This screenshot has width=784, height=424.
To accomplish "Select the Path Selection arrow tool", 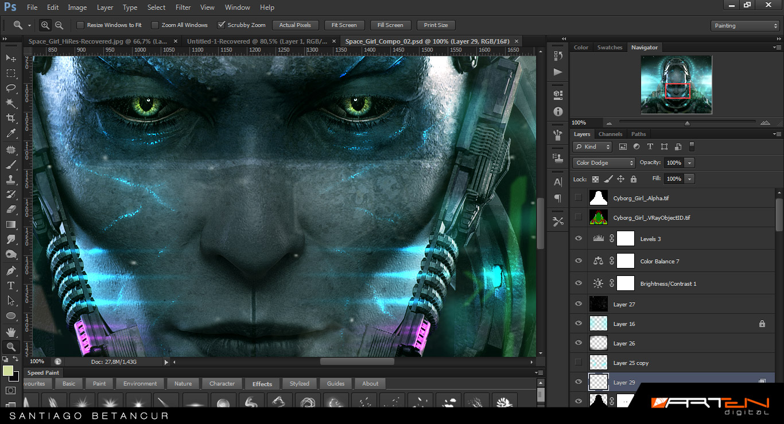I will tap(11, 300).
